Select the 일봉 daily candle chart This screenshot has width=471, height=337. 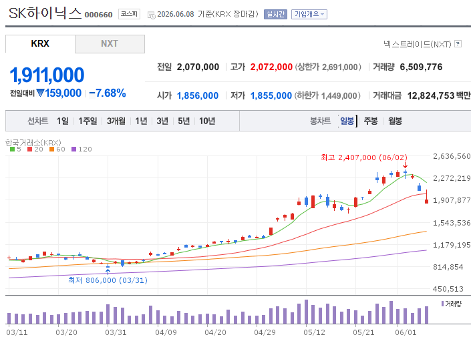347,121
